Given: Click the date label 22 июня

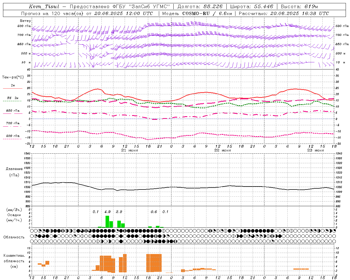Looking at the screenshot, I should 223,150.
